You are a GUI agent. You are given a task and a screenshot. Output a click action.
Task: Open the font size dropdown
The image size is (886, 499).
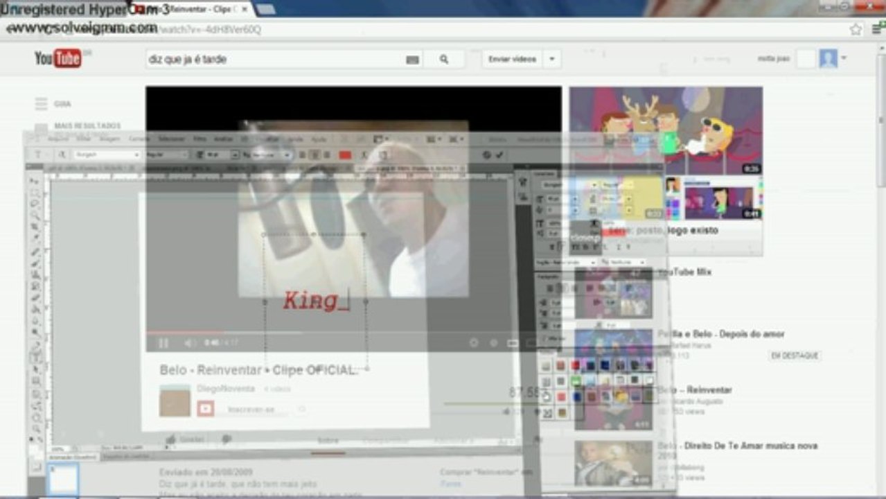pyautogui.click(x=235, y=155)
